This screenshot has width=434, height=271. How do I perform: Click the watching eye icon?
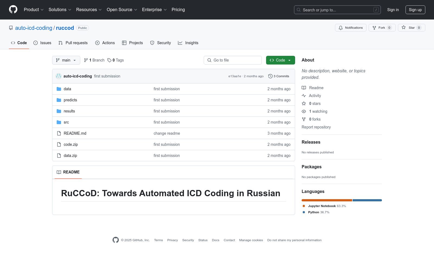pos(304,111)
